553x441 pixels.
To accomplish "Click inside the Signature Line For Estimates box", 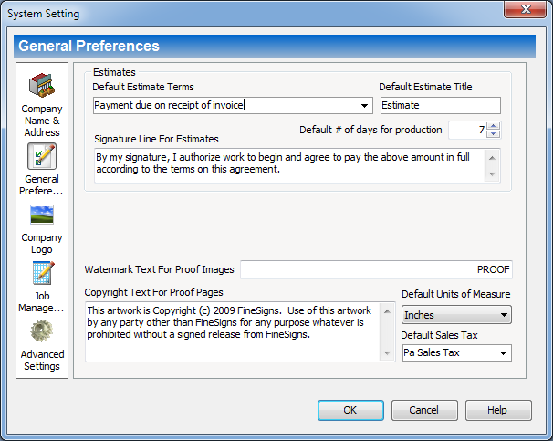I will click(x=288, y=164).
